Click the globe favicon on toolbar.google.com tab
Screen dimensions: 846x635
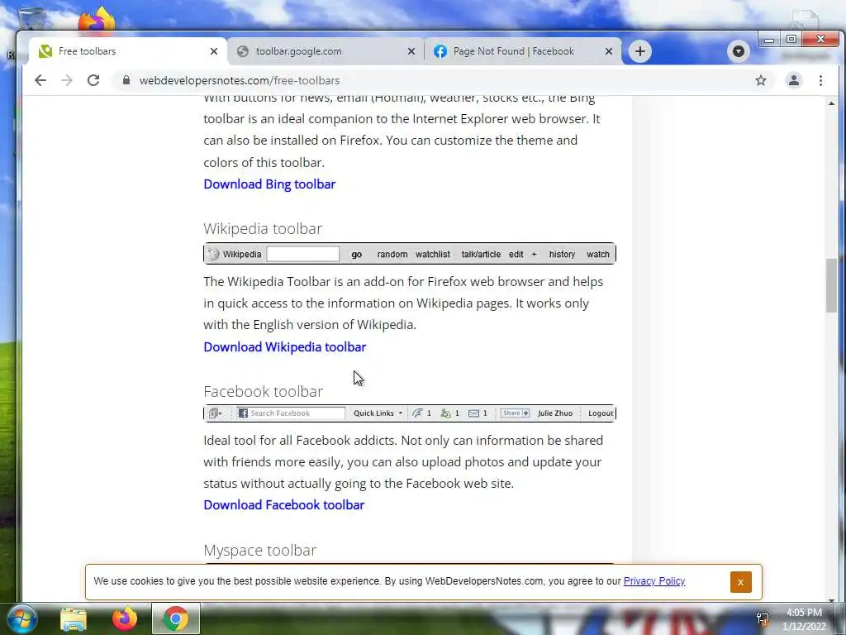click(x=243, y=51)
